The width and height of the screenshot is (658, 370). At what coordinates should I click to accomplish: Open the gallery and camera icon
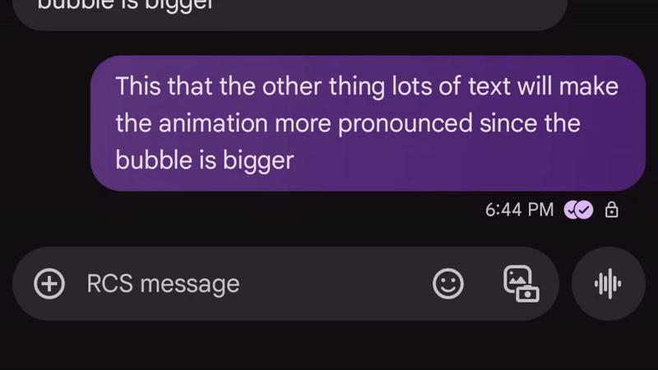(x=521, y=284)
